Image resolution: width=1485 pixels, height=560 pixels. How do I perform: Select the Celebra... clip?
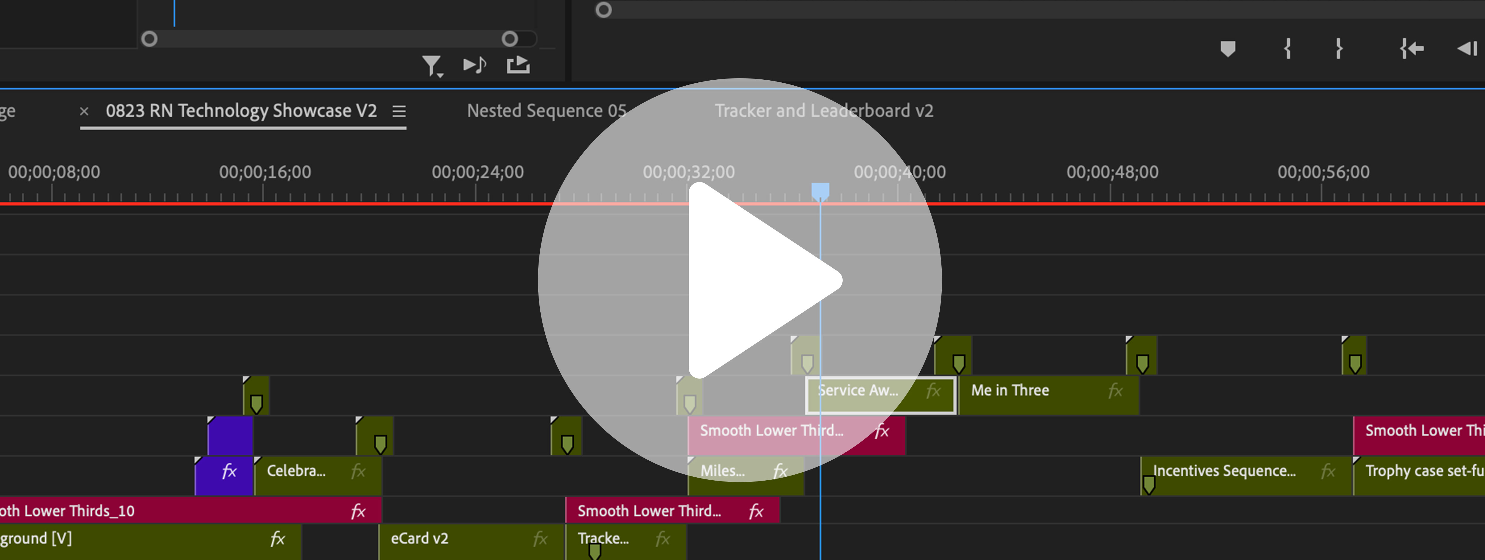click(318, 475)
